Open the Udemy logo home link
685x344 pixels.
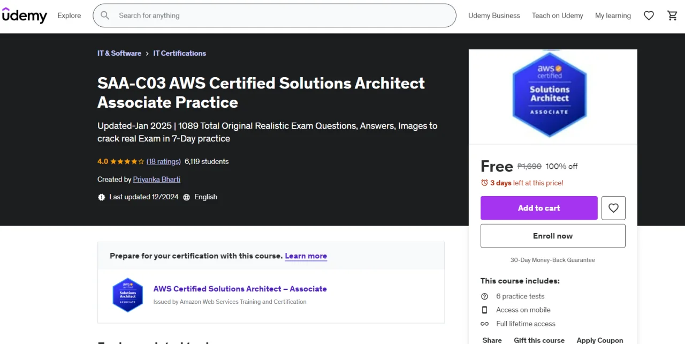pos(25,16)
